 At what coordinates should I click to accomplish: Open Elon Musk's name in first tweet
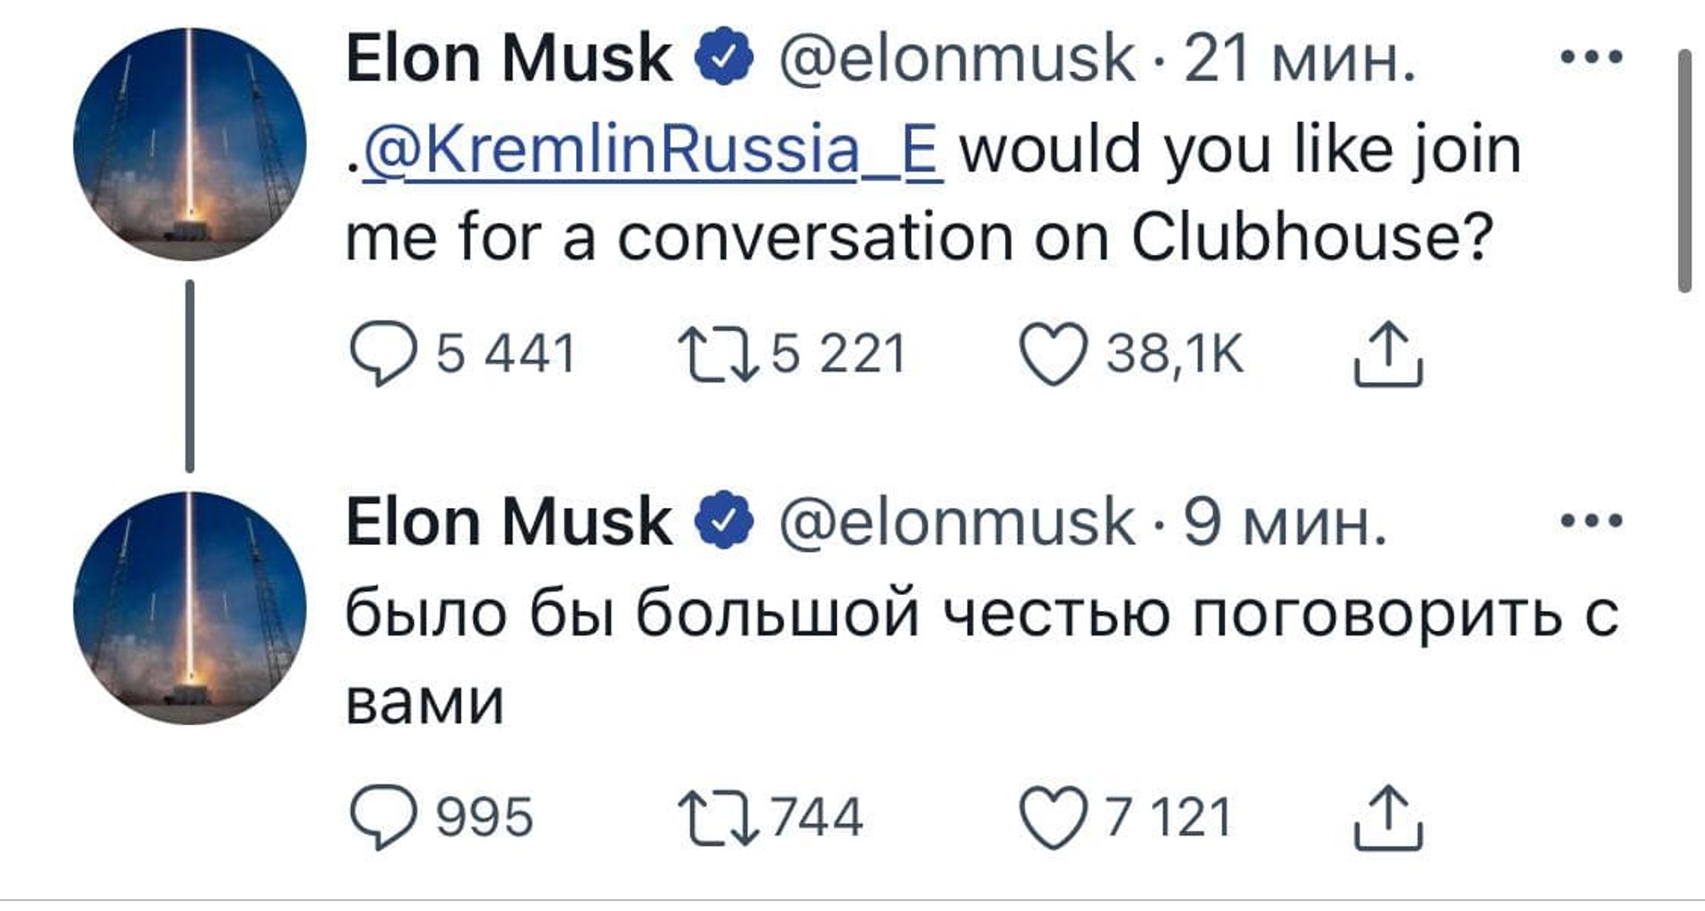509,59
